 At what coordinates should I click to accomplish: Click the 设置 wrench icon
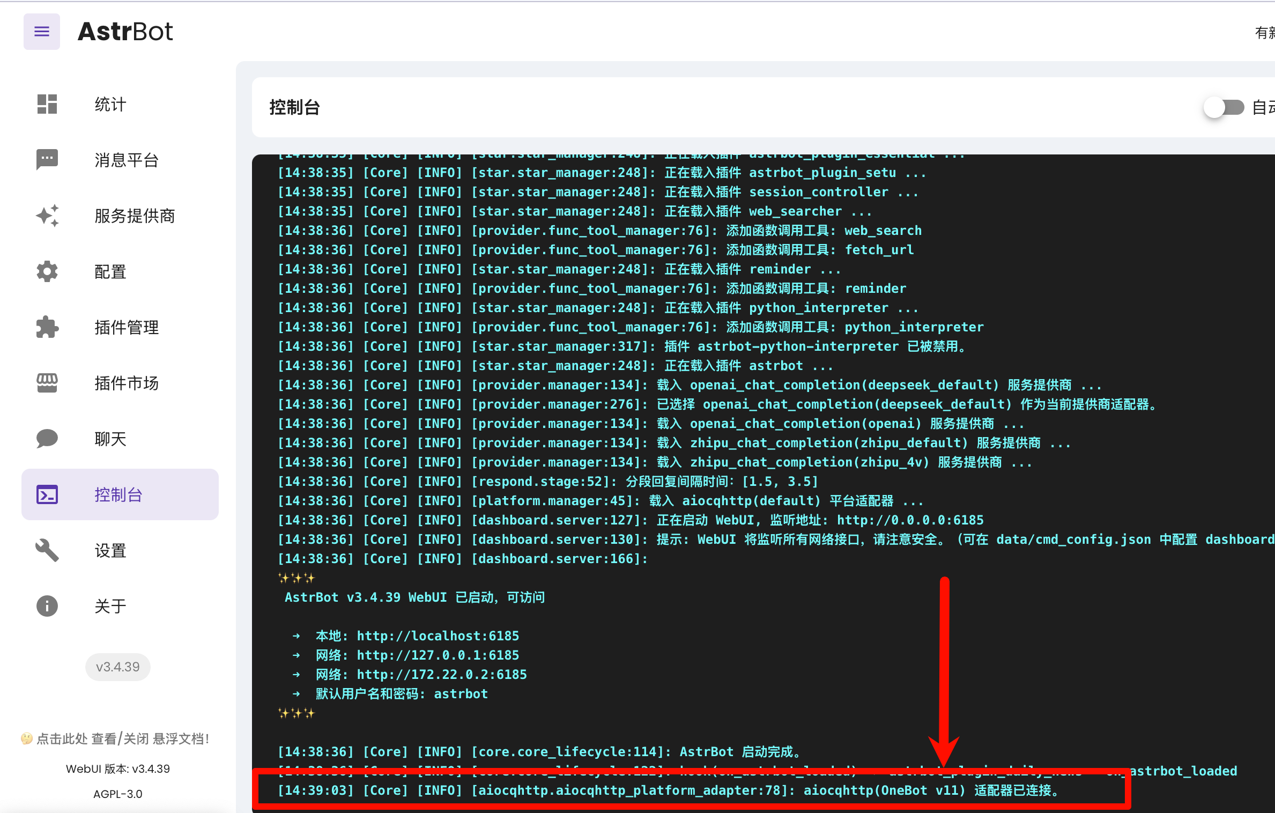(47, 550)
